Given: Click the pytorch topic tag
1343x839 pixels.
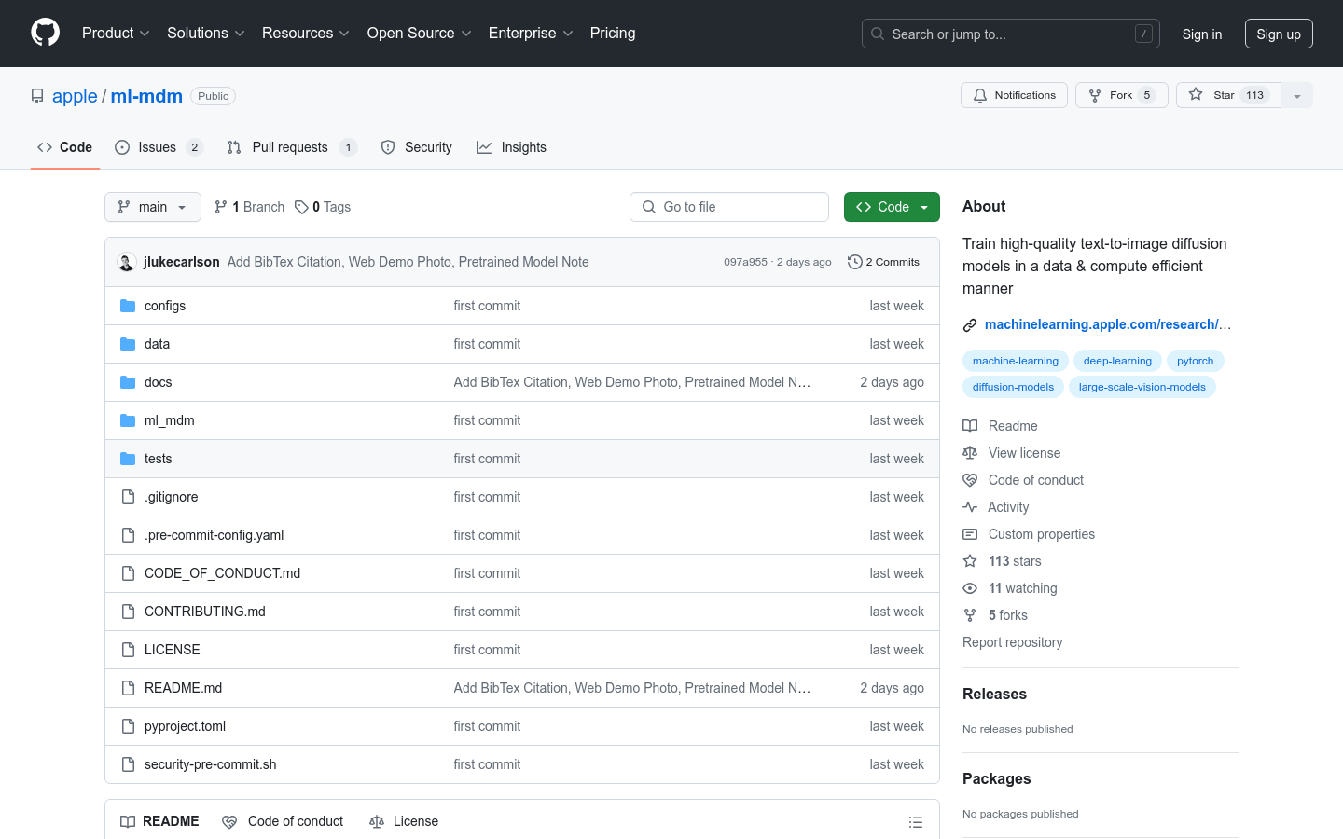Looking at the screenshot, I should coord(1196,361).
